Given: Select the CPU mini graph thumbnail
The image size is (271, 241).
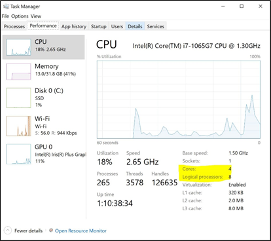Looking at the screenshot, I should pyautogui.click(x=18, y=47).
